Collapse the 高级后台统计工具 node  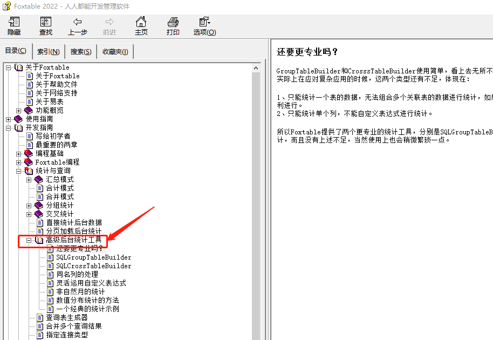[x=29, y=240]
